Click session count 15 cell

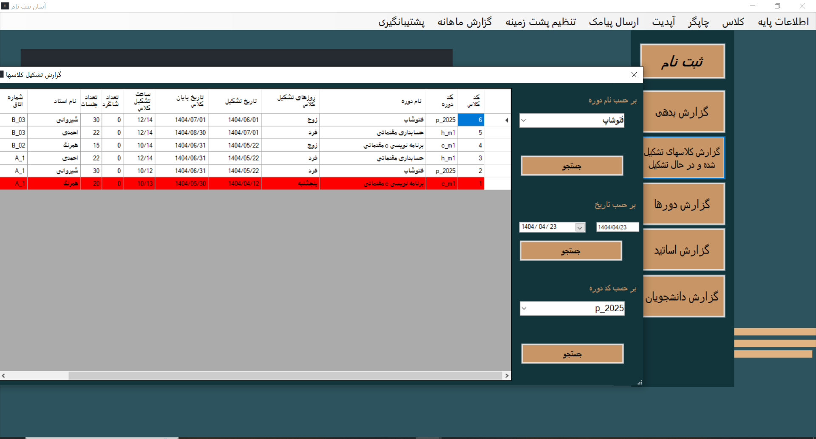tap(91, 146)
